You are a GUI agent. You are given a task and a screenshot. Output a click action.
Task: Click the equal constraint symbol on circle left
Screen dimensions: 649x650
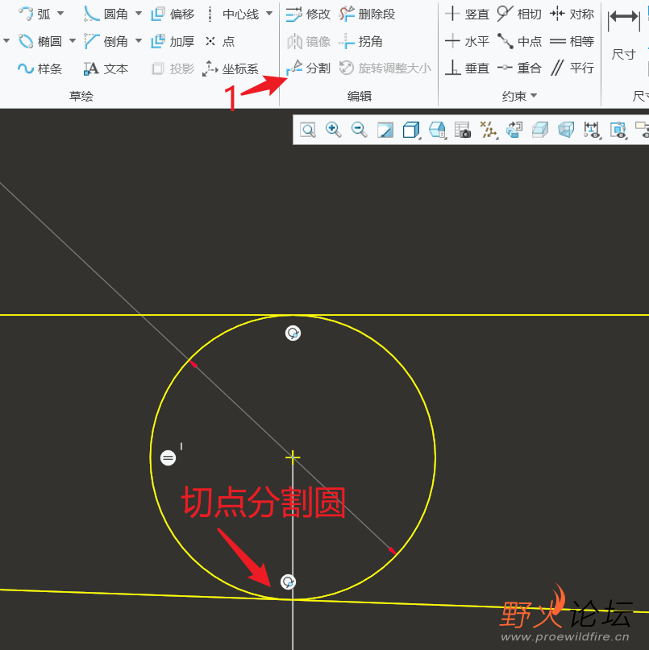click(168, 457)
